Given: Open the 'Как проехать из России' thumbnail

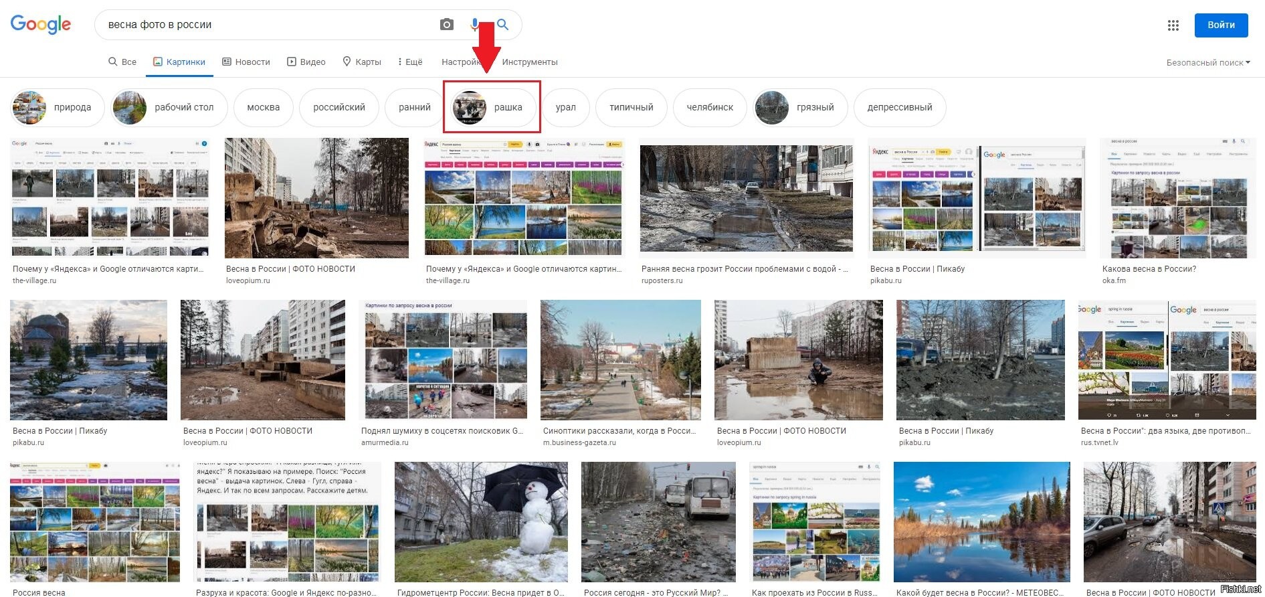Looking at the screenshot, I should point(815,522).
